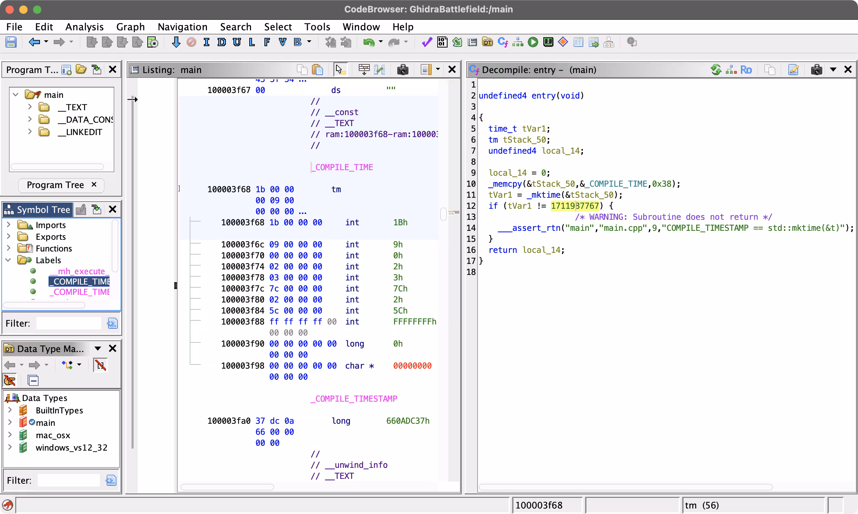Click the green Undo arrow

[368, 42]
